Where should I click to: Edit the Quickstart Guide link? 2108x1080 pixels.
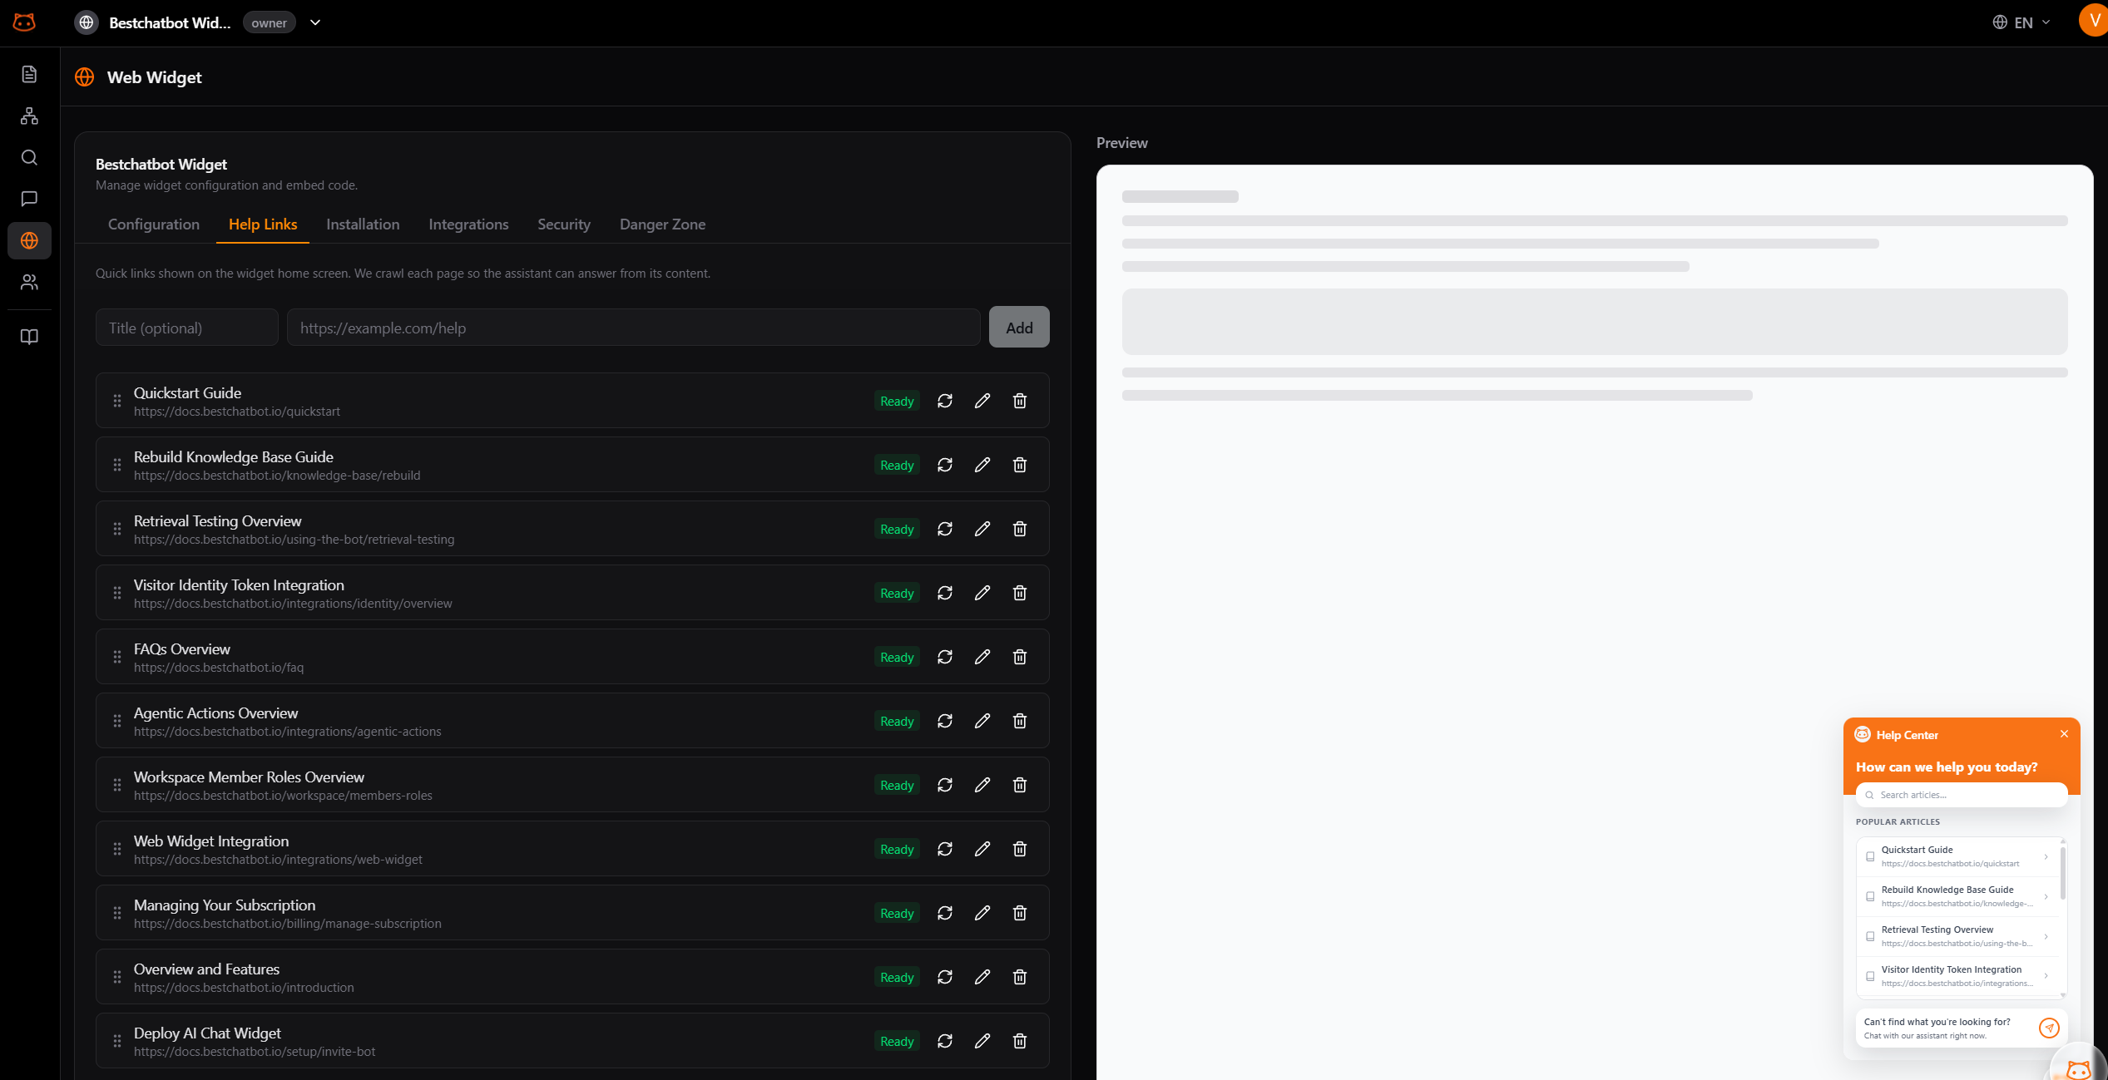point(982,401)
